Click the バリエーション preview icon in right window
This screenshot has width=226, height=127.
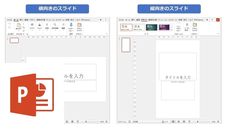179,25
